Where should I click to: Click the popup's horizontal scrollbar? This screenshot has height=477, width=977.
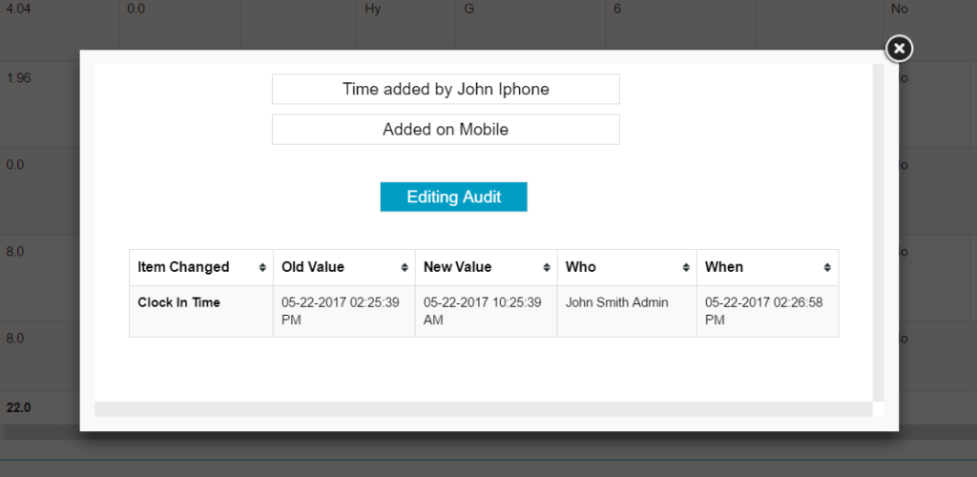(x=483, y=409)
